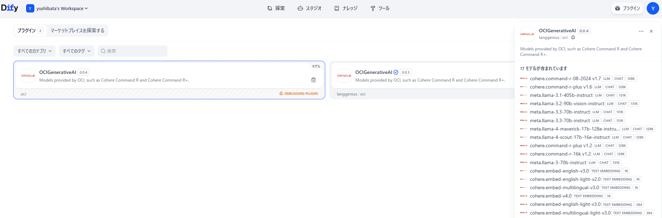
Task: Click the モデル tag on first card
Action: (x=316, y=66)
